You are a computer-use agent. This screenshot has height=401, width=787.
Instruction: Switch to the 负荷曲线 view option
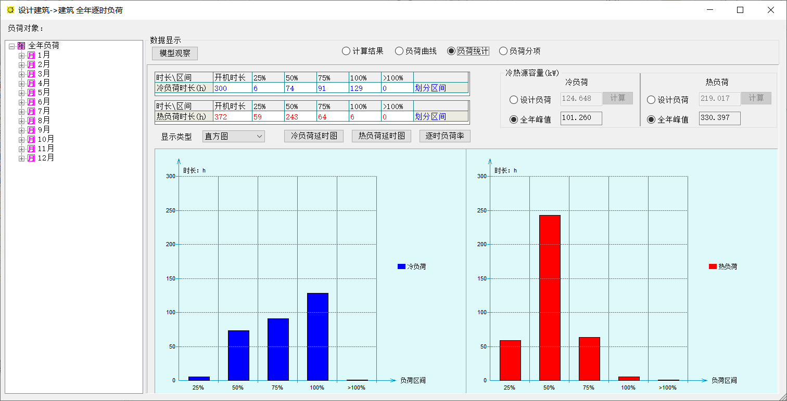[x=399, y=51]
